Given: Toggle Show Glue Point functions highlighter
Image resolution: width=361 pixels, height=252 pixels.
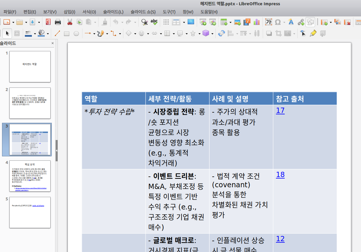Looking at the screenshot, I should (x=313, y=34).
